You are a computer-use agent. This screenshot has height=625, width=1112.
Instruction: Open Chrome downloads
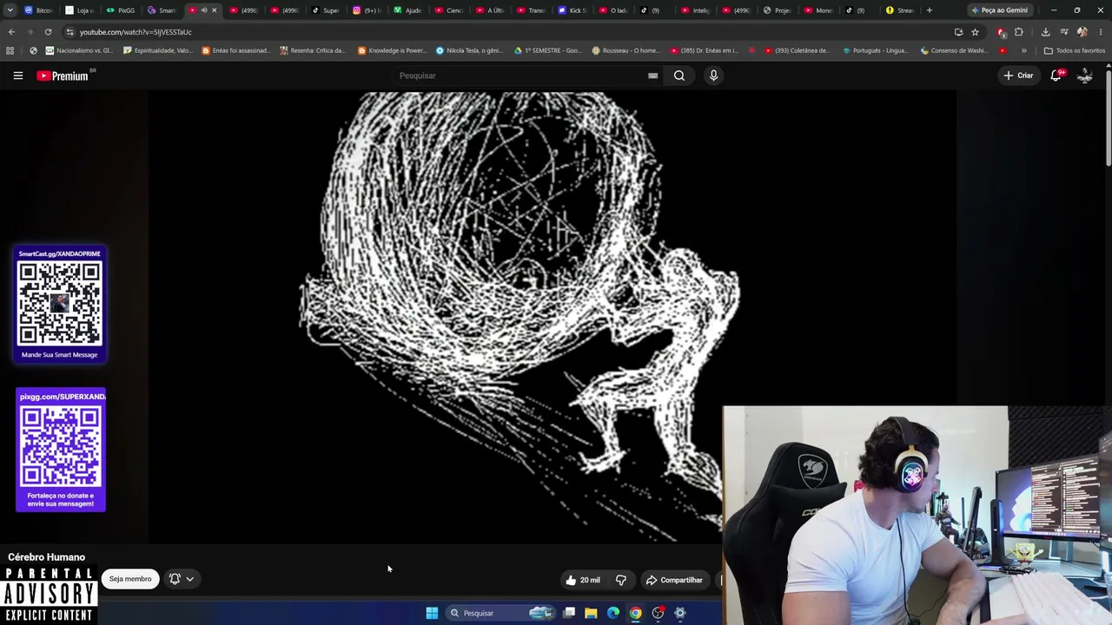click(1045, 32)
